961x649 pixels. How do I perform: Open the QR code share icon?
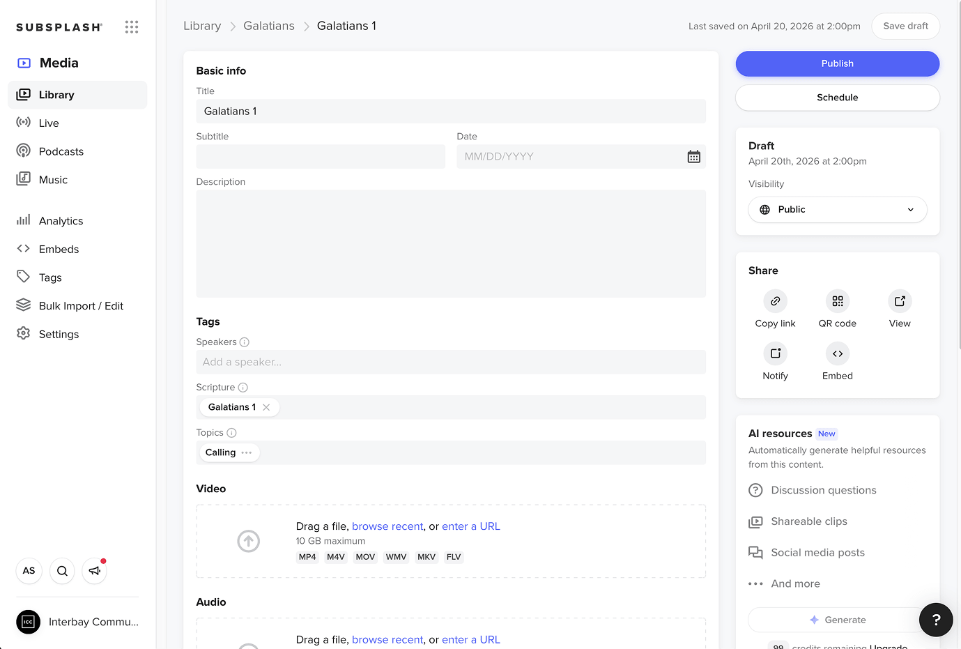point(838,301)
